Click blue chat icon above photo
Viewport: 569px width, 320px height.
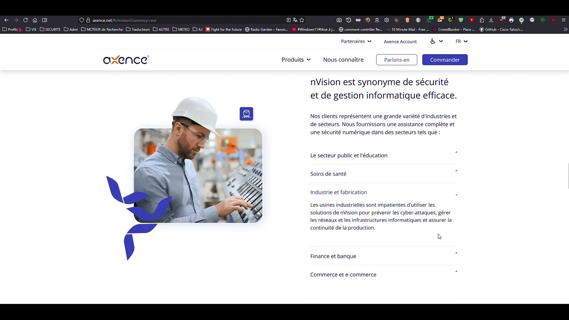pos(246,114)
